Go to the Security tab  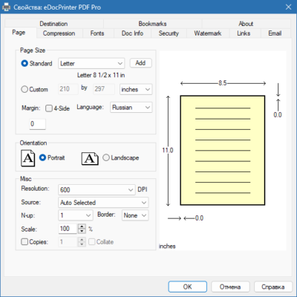169,33
